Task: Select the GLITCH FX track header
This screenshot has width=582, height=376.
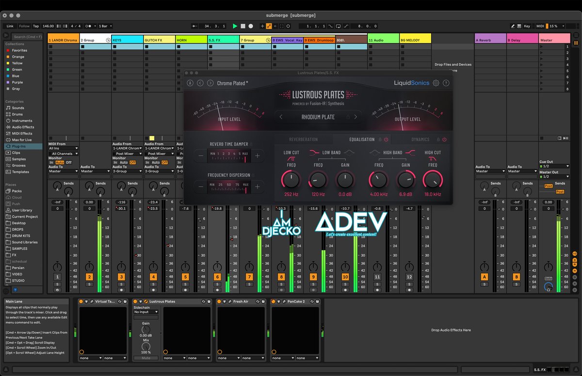Action: 160,40
